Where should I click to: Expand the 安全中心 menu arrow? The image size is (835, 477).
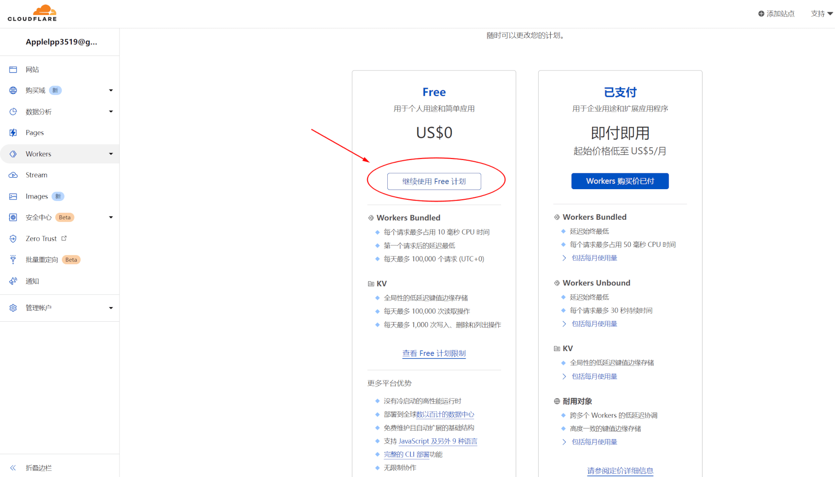[111, 217]
